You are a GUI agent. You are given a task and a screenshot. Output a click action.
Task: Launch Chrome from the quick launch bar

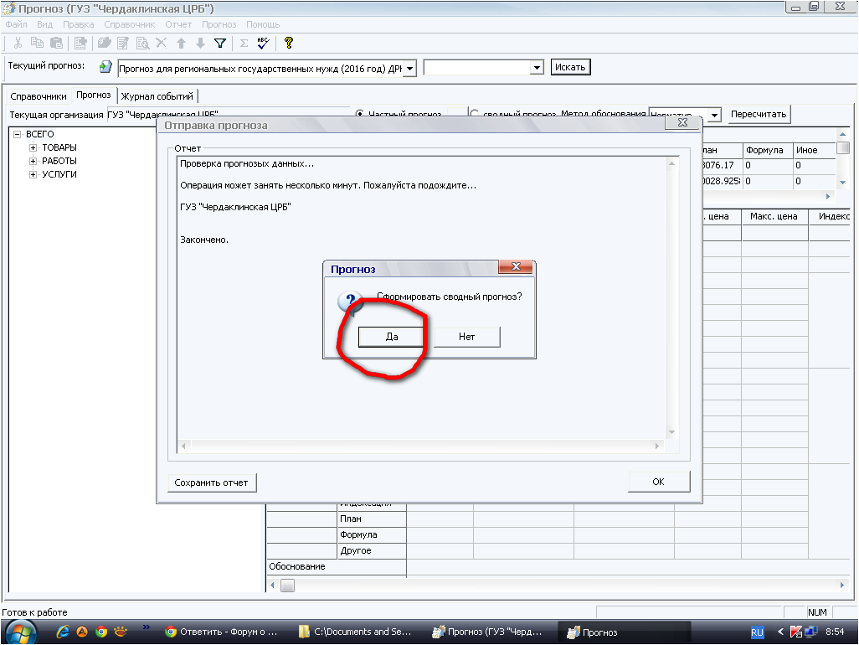(x=101, y=632)
